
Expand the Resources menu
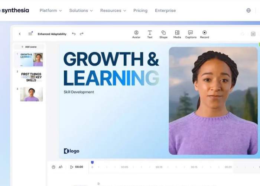coord(113,10)
